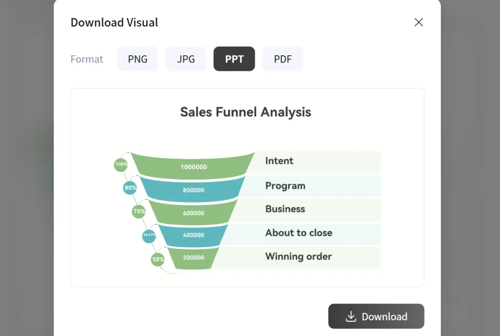Switch format to PDF

coord(283,59)
